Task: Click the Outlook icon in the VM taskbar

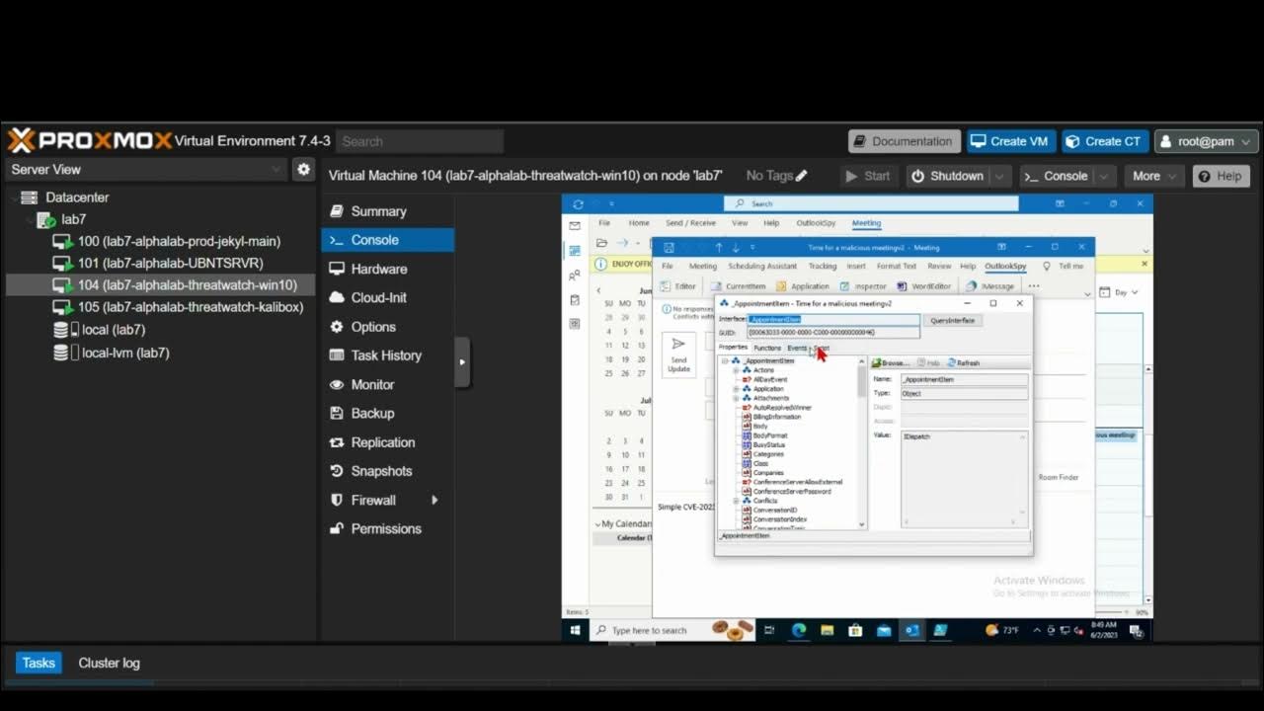Action: click(x=912, y=630)
